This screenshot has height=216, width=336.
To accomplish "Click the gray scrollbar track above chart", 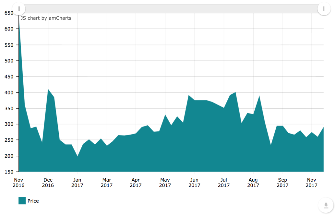I will 171,9.
